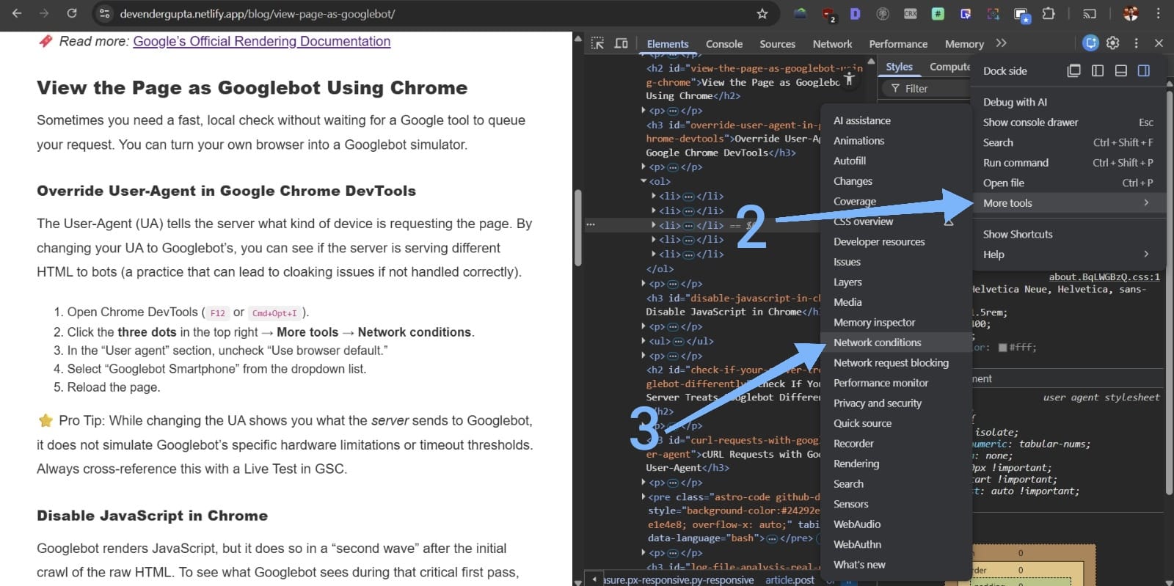Switch to the Sources tab
The image size is (1174, 586).
point(778,44)
